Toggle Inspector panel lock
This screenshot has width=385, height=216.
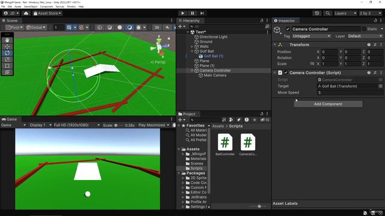pos(375,20)
